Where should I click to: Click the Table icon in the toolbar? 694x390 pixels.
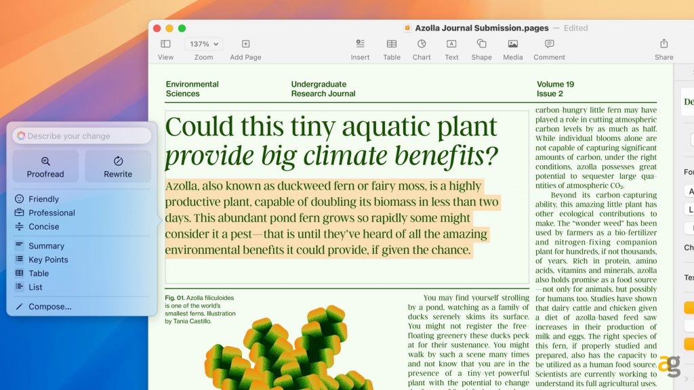click(392, 44)
